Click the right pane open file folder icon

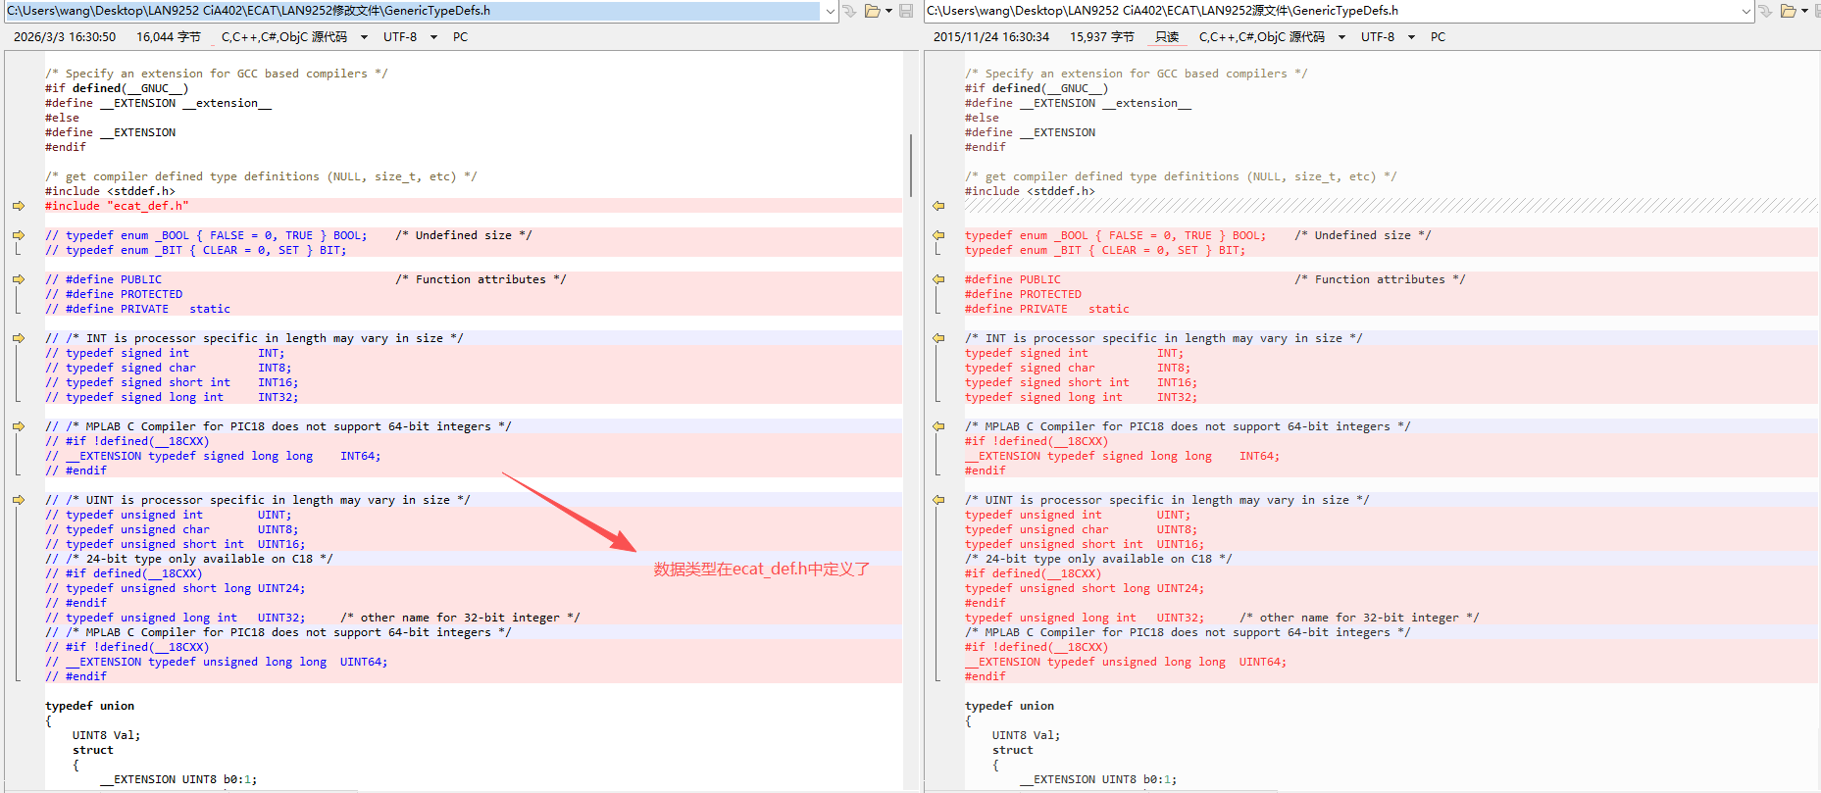pos(1789,11)
